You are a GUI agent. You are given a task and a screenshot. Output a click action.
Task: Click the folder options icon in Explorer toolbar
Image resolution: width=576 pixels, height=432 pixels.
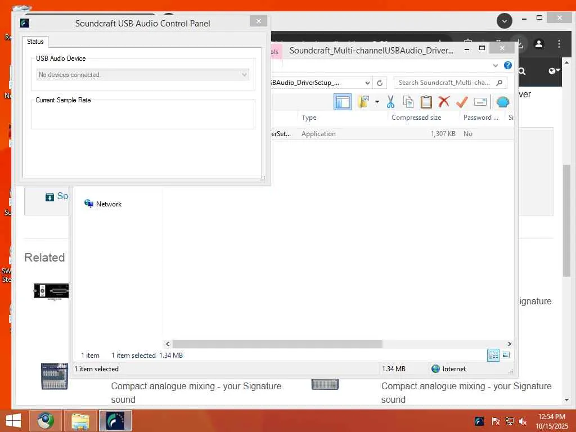point(364,102)
